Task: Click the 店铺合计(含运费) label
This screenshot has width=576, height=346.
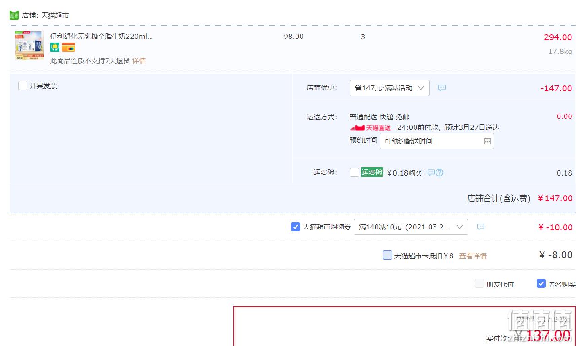Action: [x=499, y=198]
